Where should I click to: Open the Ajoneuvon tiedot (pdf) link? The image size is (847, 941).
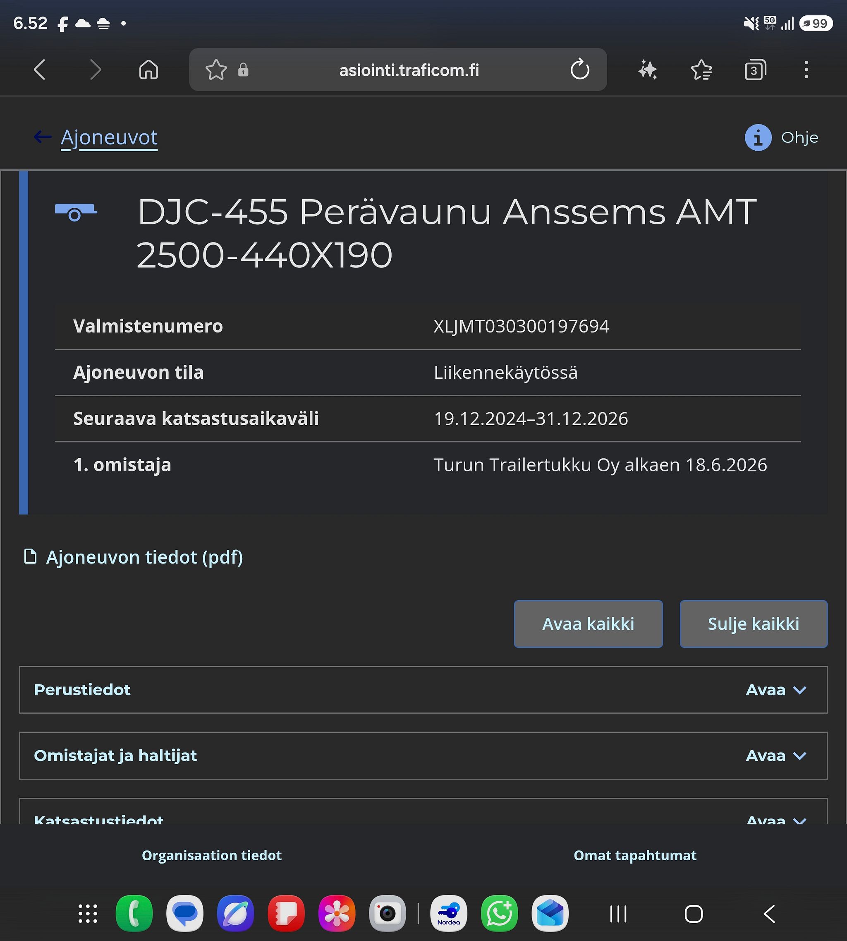click(144, 557)
